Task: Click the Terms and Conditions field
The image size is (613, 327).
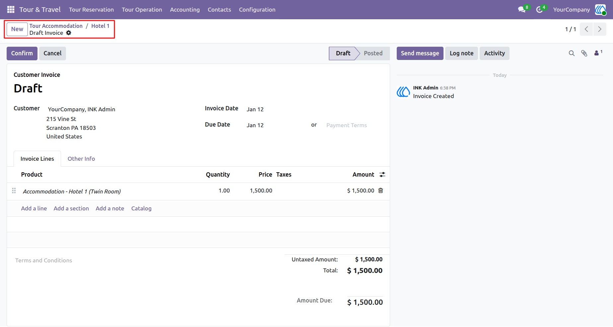Action: coord(43,260)
